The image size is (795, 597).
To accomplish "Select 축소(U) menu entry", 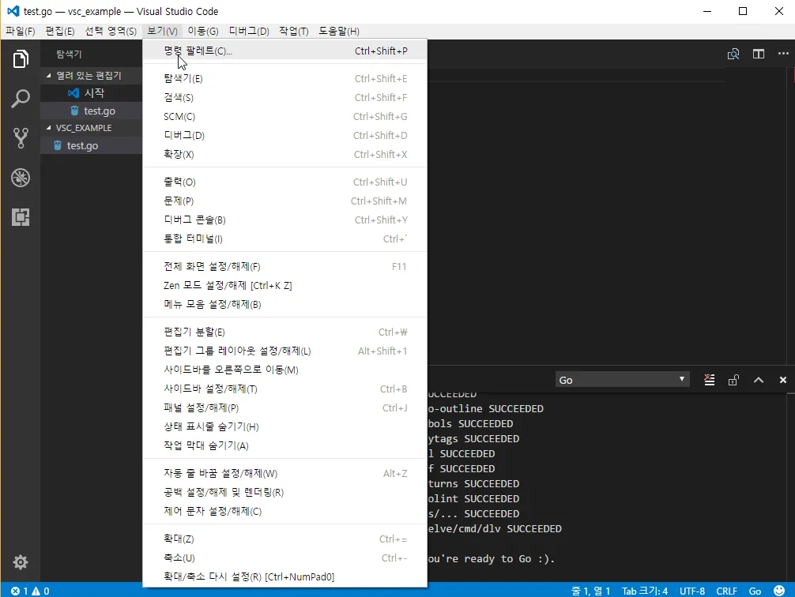I will coord(285,558).
